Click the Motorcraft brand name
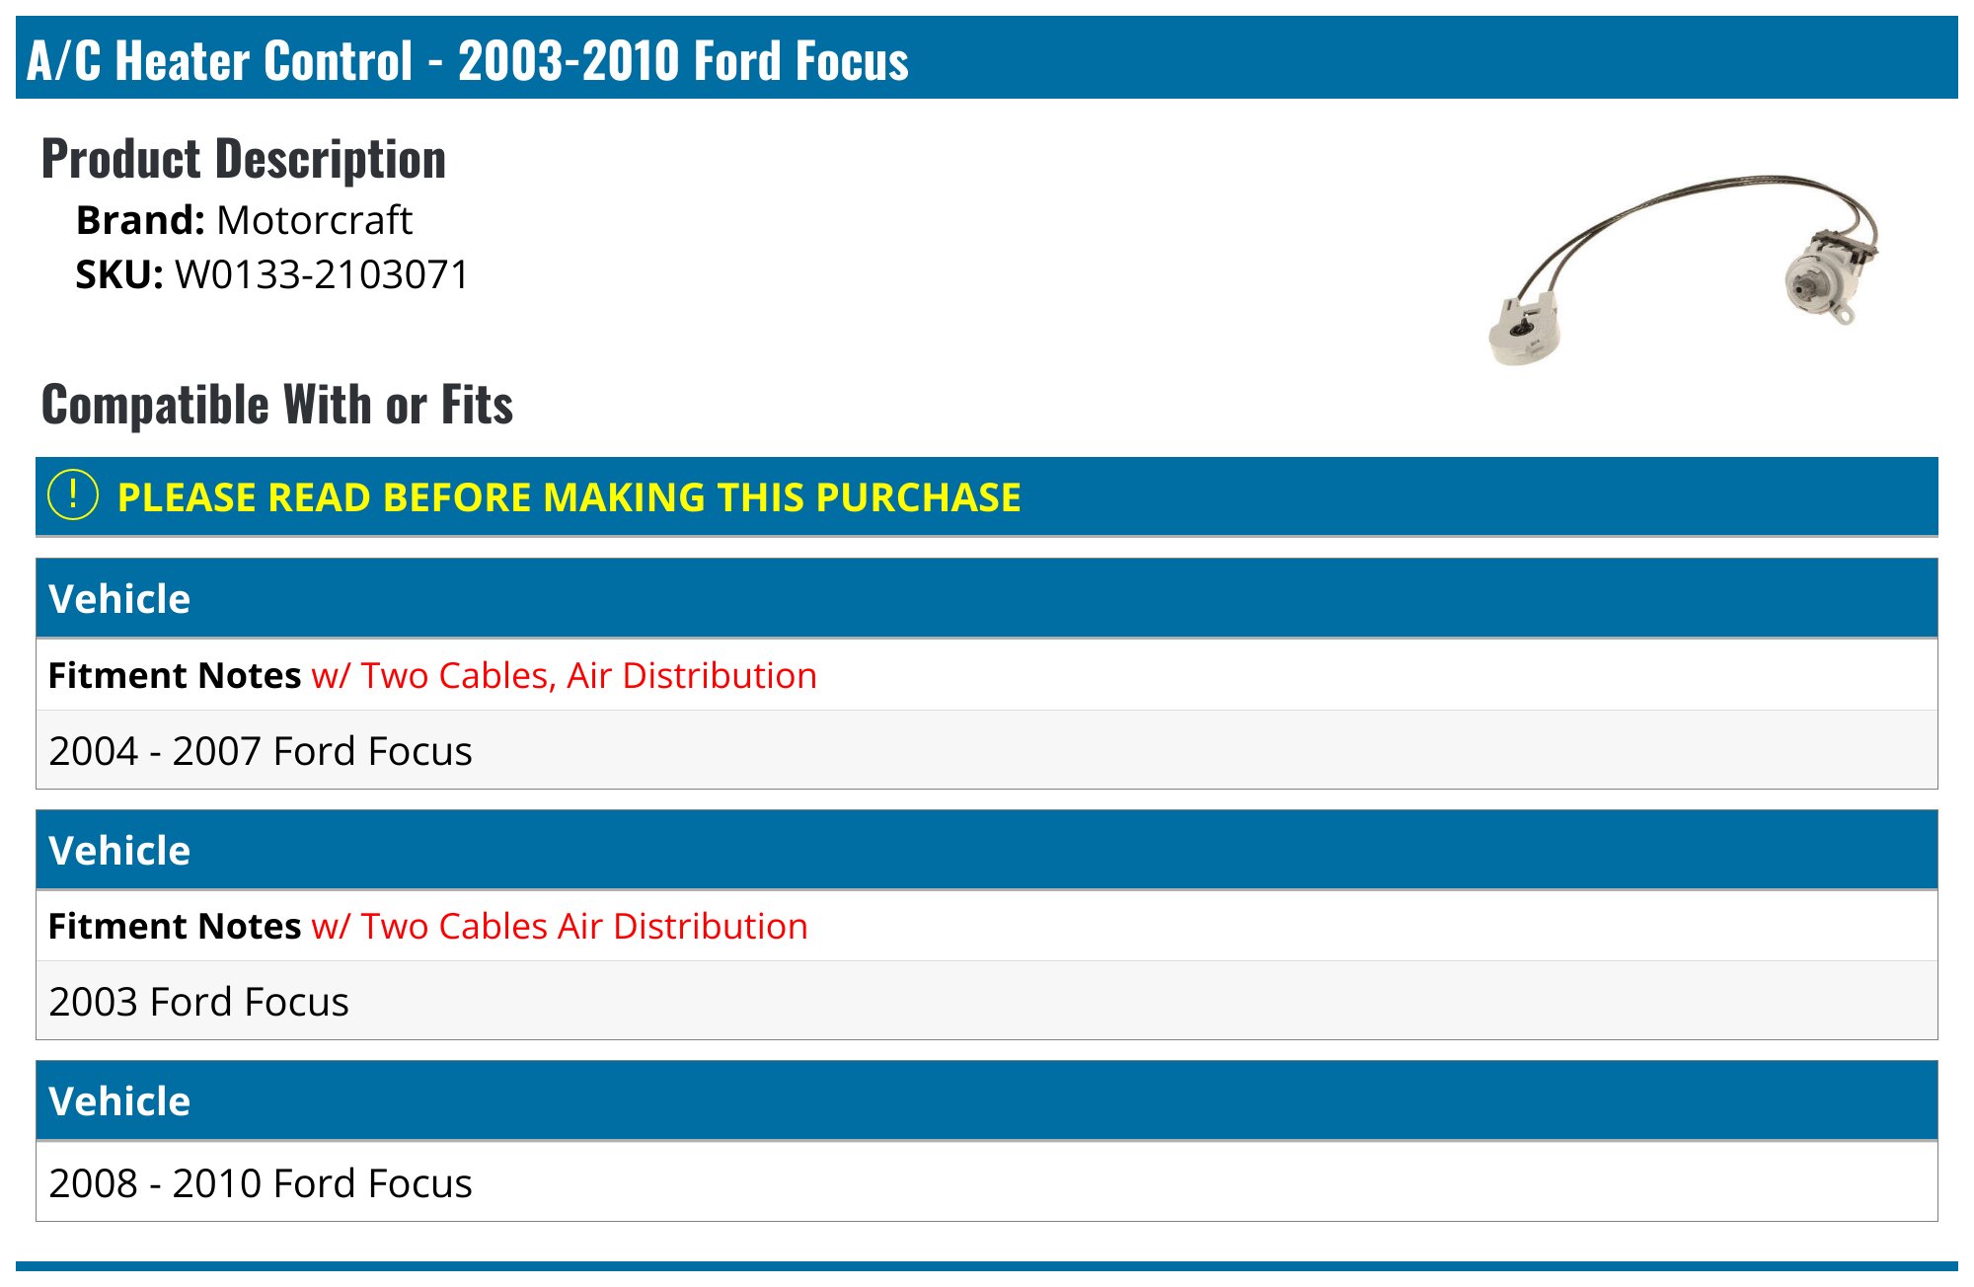The height and width of the screenshot is (1287, 1974). (x=314, y=220)
